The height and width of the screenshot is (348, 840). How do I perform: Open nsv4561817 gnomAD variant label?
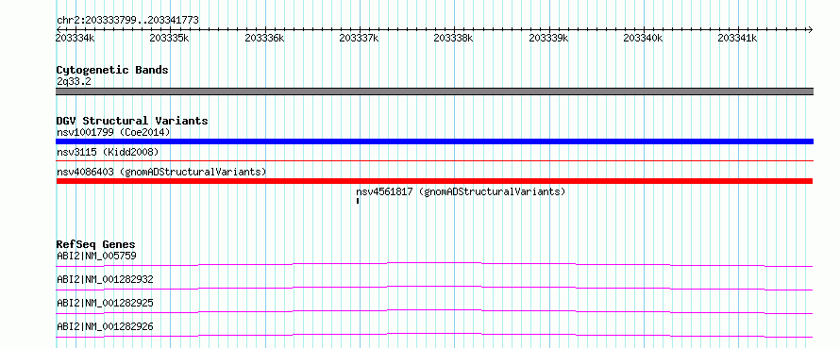point(461,191)
